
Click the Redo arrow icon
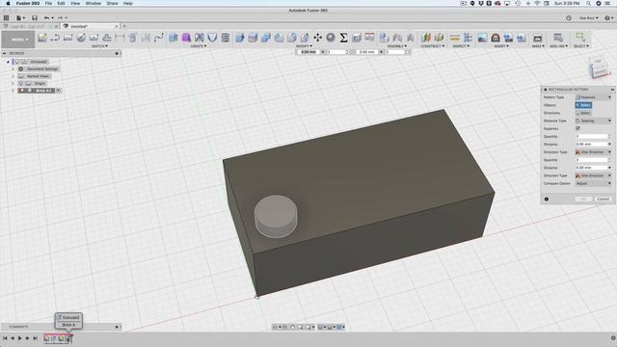tap(61, 17)
